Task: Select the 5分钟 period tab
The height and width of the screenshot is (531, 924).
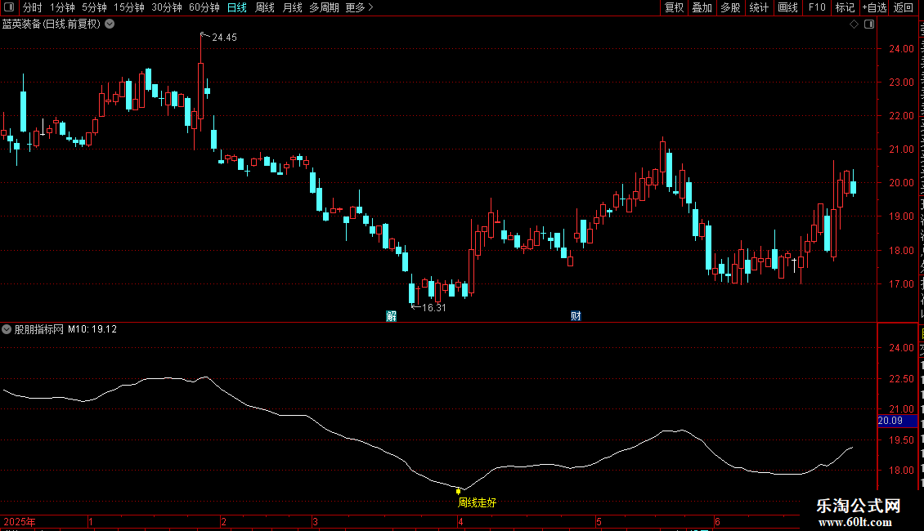Action: point(94,7)
